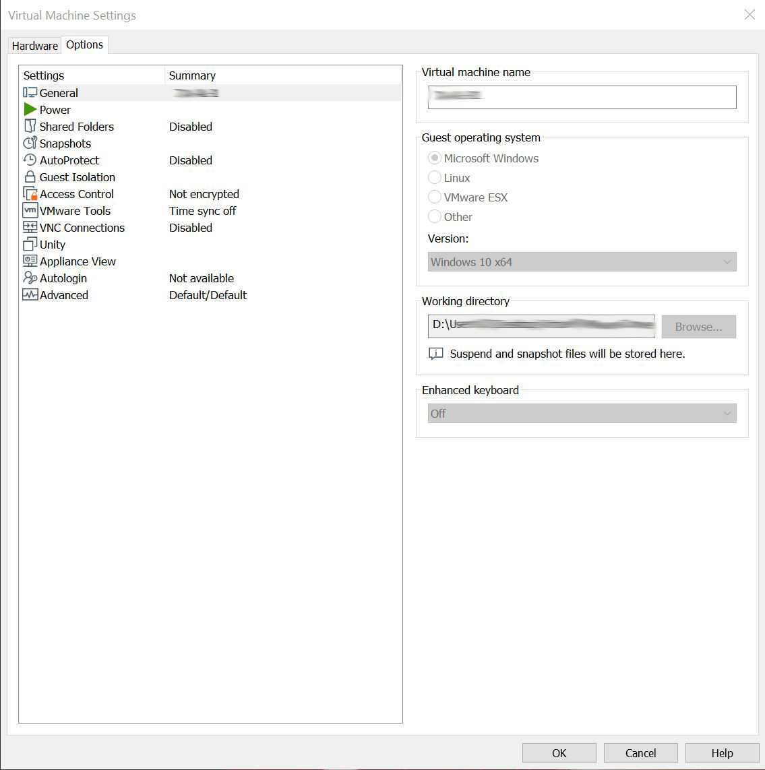Switch to the Hardware tab
Image resolution: width=765 pixels, height=770 pixels.
click(x=34, y=46)
